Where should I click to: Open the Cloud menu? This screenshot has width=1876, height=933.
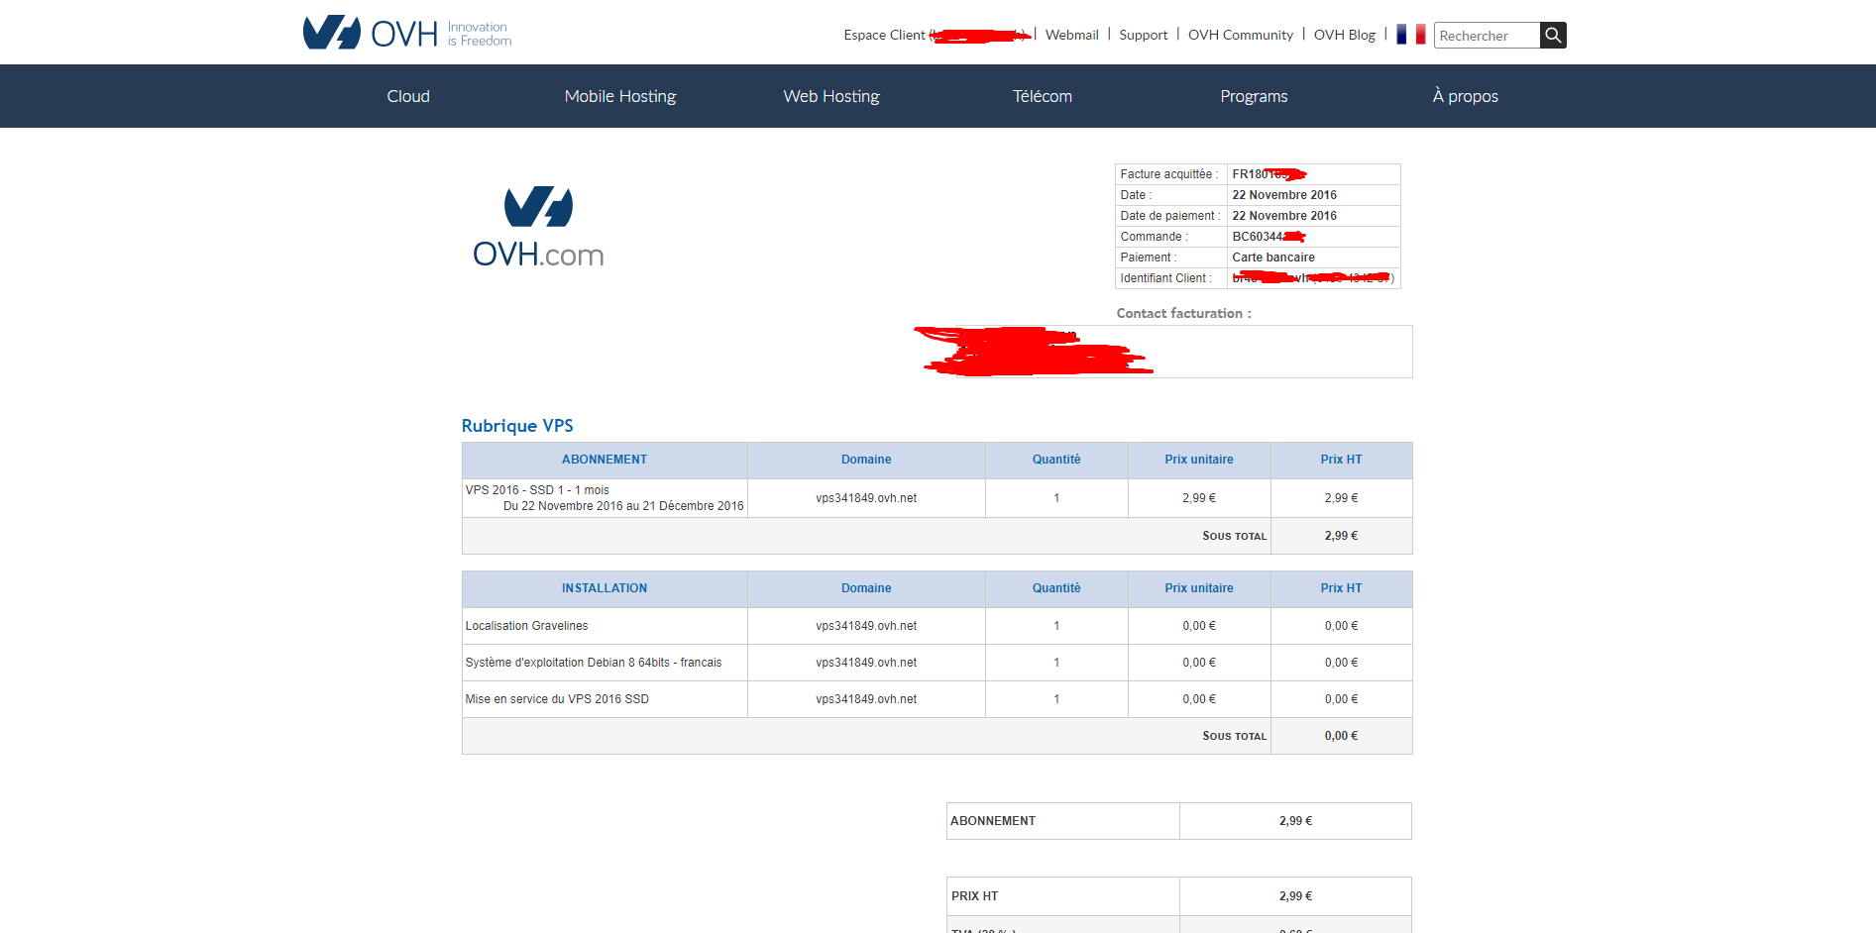tap(408, 96)
